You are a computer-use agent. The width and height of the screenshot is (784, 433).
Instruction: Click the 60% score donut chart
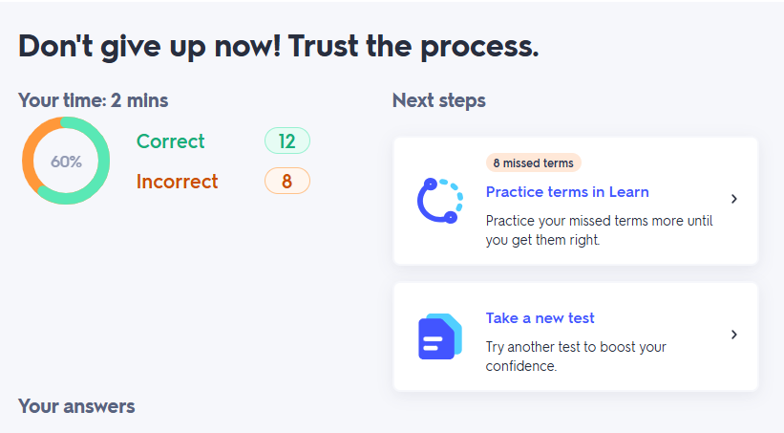(x=66, y=162)
